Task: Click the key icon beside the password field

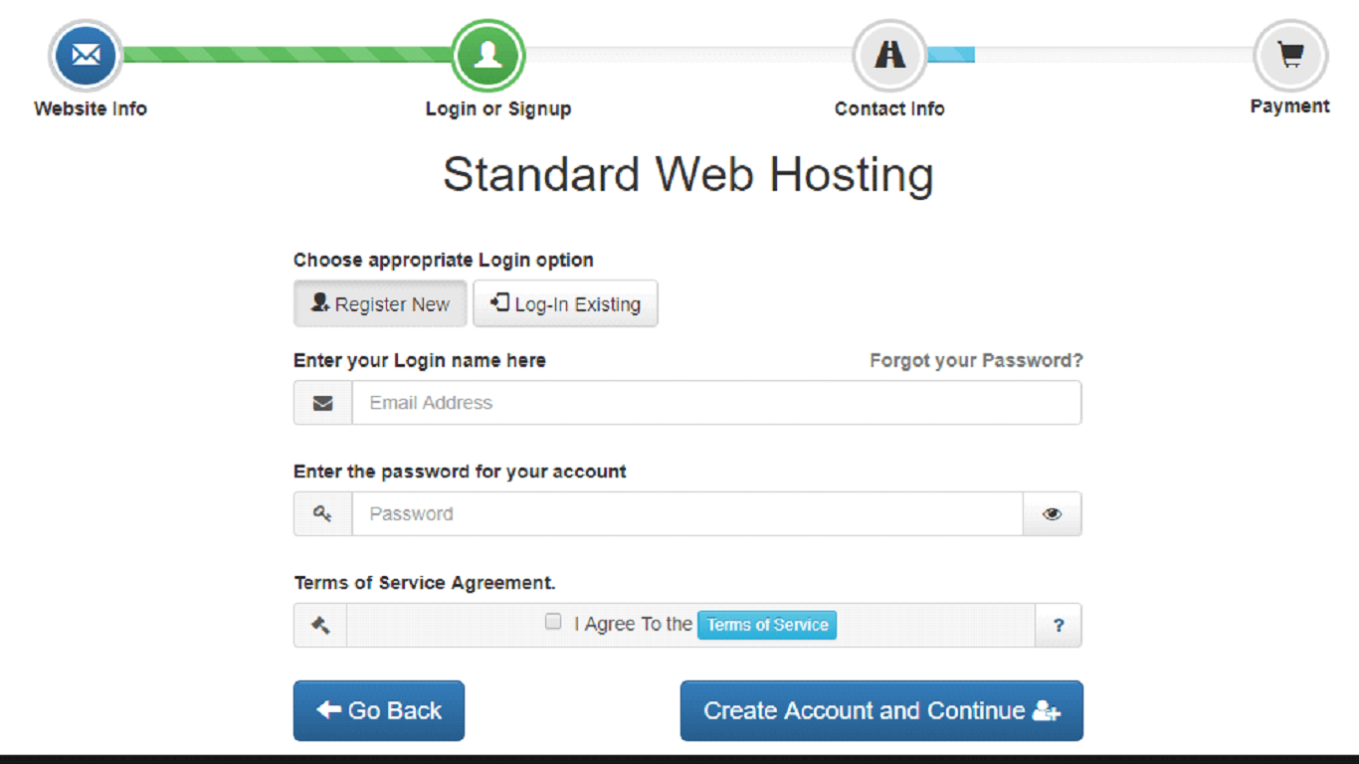Action: coord(322,513)
